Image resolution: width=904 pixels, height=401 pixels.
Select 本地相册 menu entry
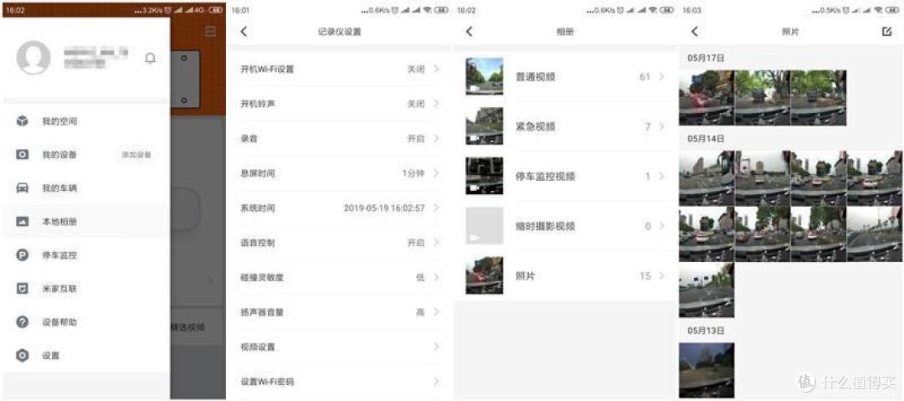point(85,222)
